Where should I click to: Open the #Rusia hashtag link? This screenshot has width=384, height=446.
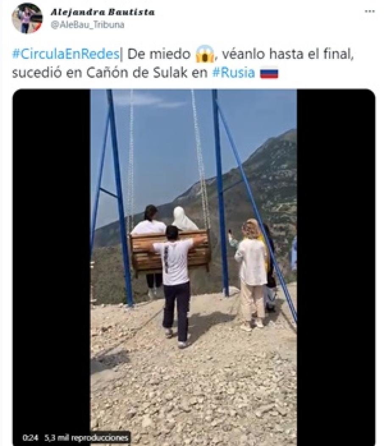(x=233, y=72)
